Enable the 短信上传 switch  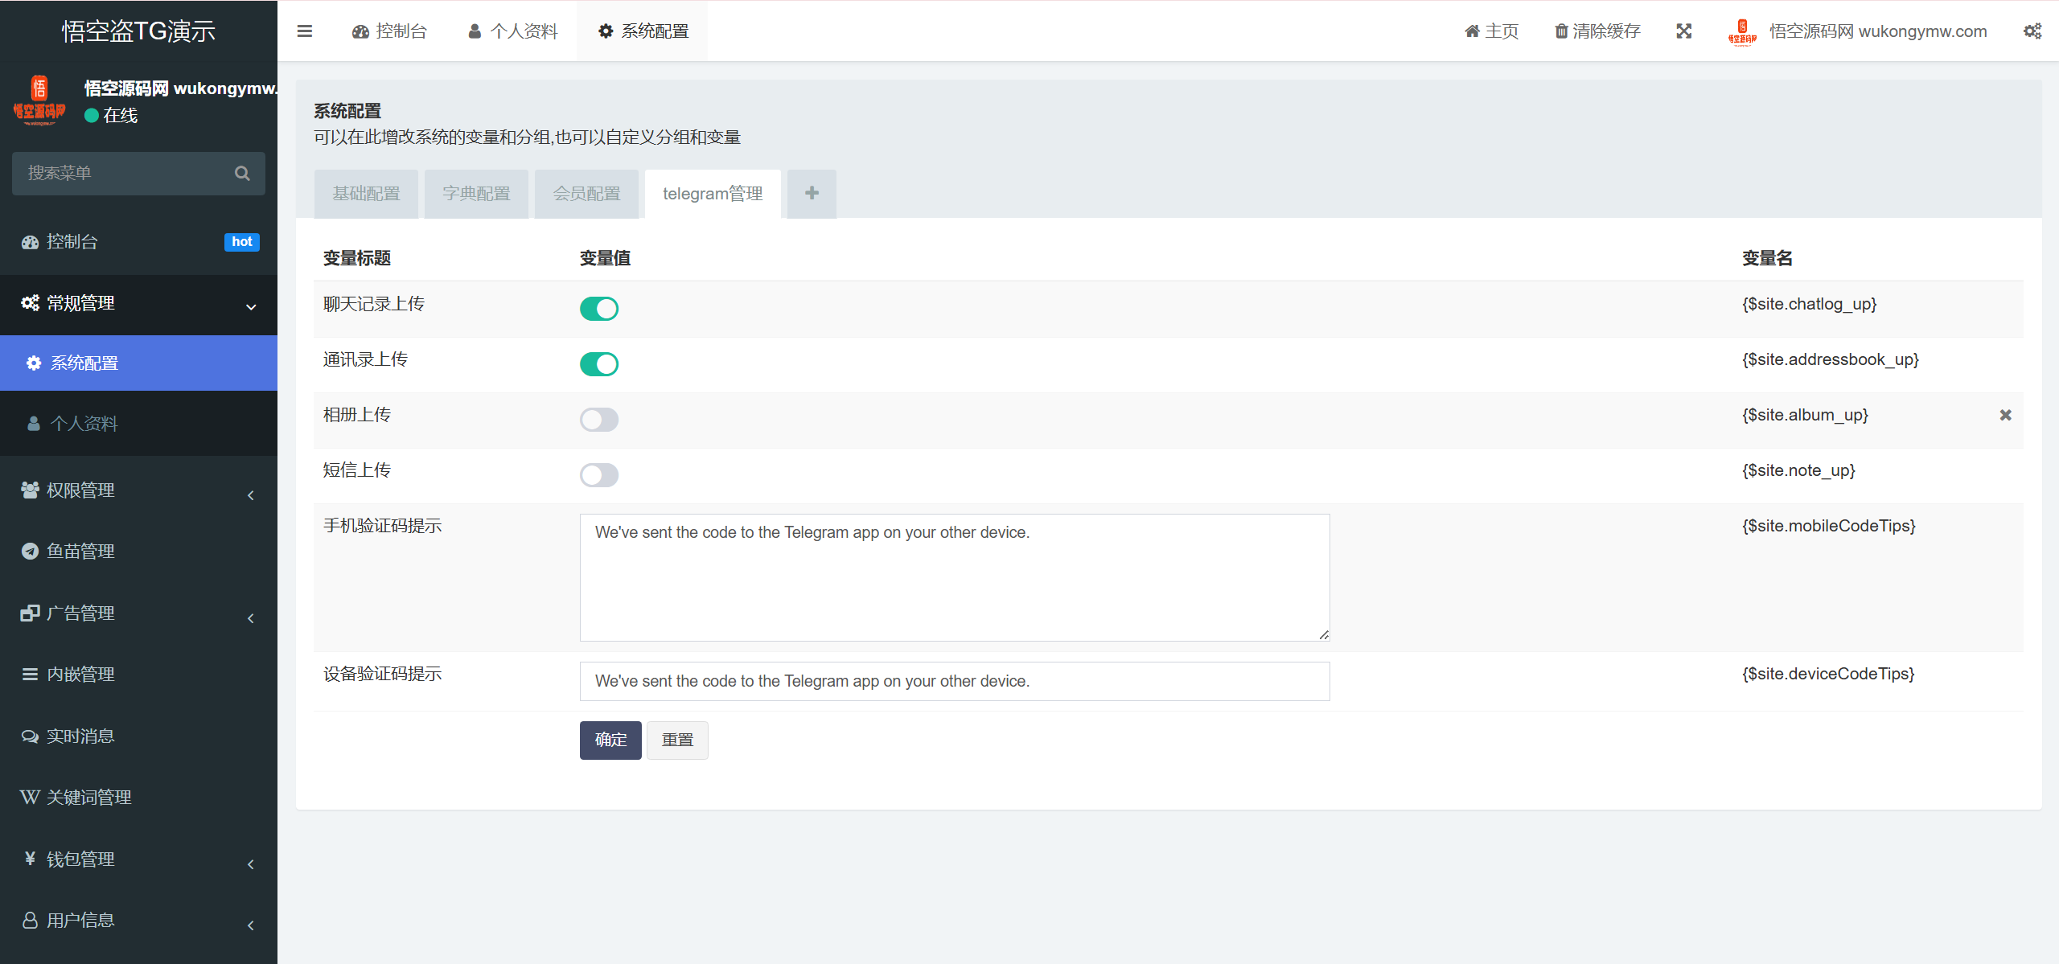[x=598, y=474]
